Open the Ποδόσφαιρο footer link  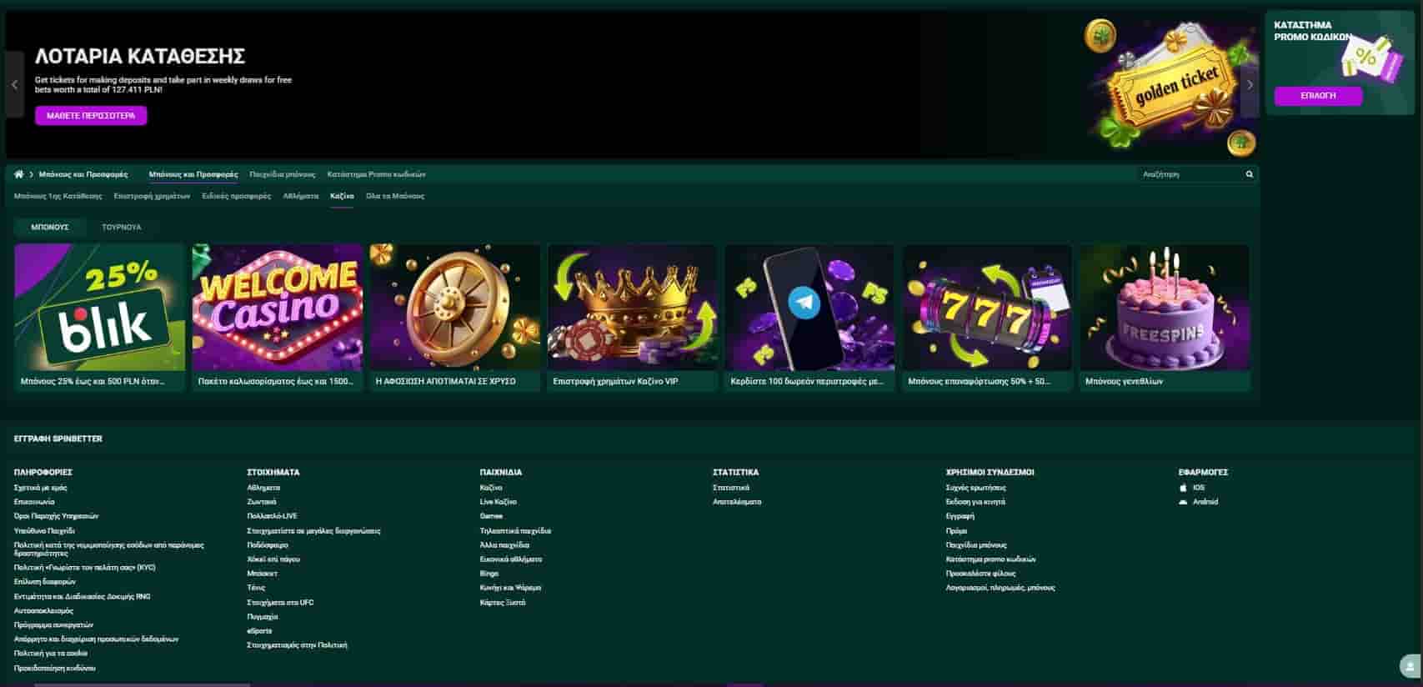tap(268, 545)
